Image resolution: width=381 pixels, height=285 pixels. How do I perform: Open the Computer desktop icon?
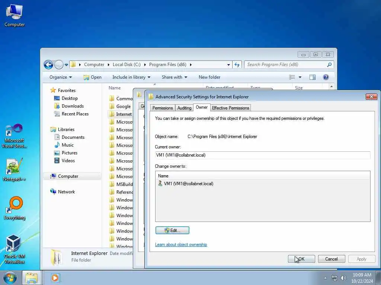(15, 15)
